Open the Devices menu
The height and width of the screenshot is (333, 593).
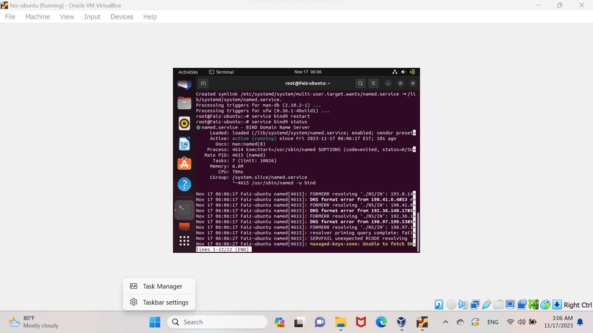122,17
